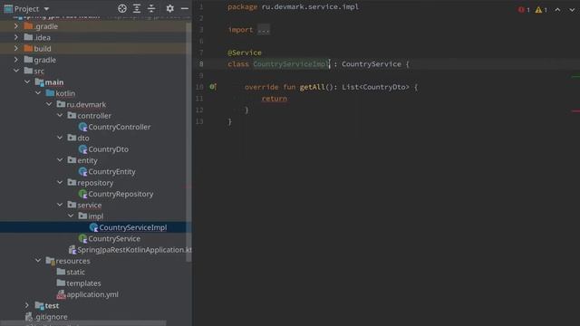Select the .idea folder row
The width and height of the screenshot is (580, 326).
point(94,37)
